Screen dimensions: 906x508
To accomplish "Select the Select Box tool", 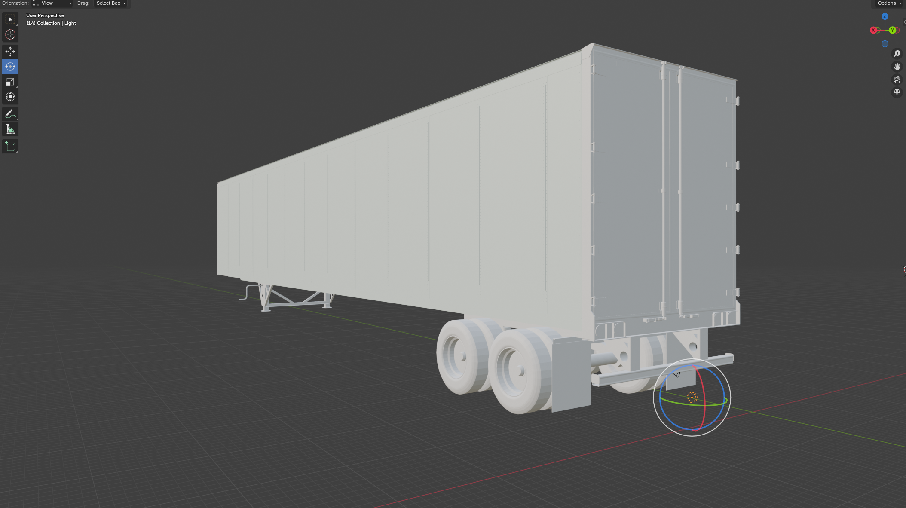I will click(10, 19).
